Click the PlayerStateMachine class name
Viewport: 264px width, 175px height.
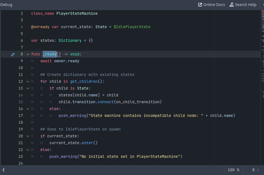tap(77, 13)
